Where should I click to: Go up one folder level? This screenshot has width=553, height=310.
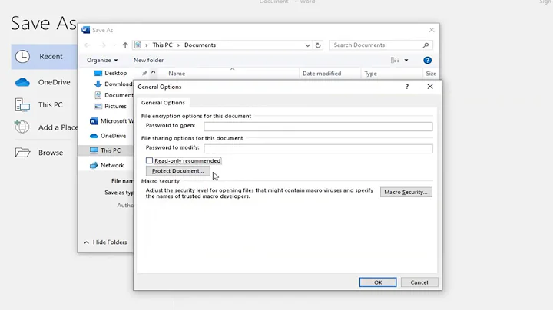pos(125,45)
